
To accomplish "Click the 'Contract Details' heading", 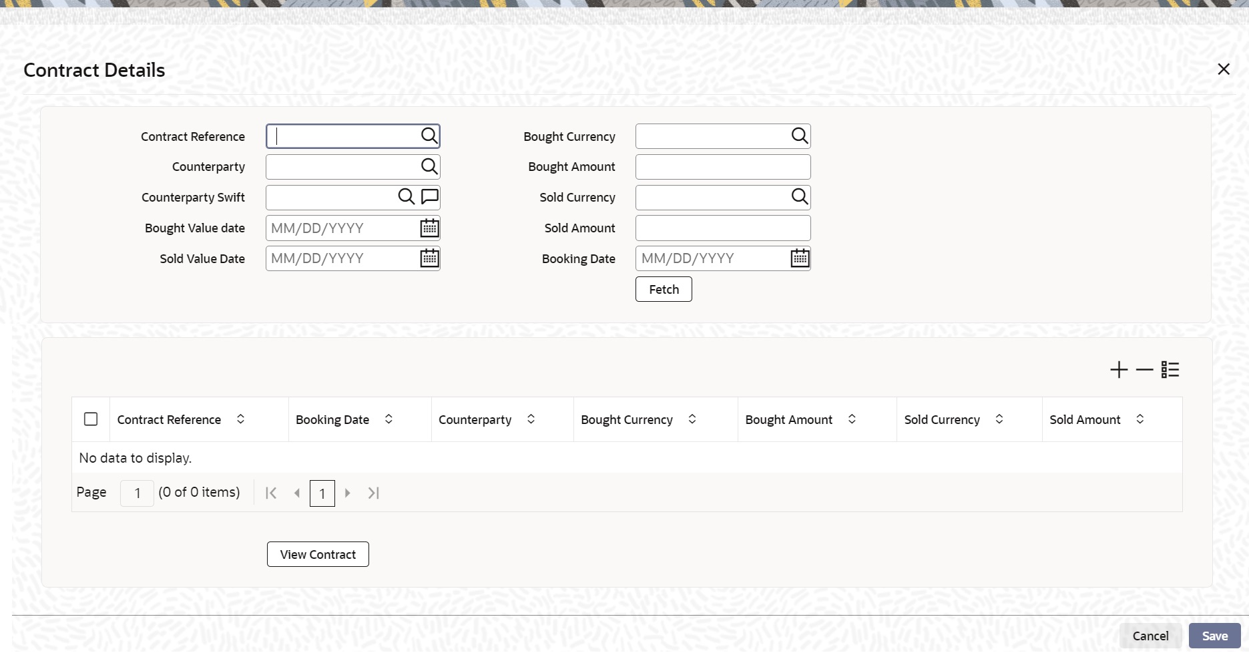I will point(94,70).
